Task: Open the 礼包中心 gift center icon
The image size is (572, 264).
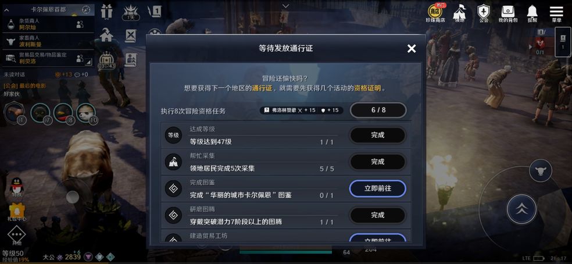Action: tap(16, 212)
